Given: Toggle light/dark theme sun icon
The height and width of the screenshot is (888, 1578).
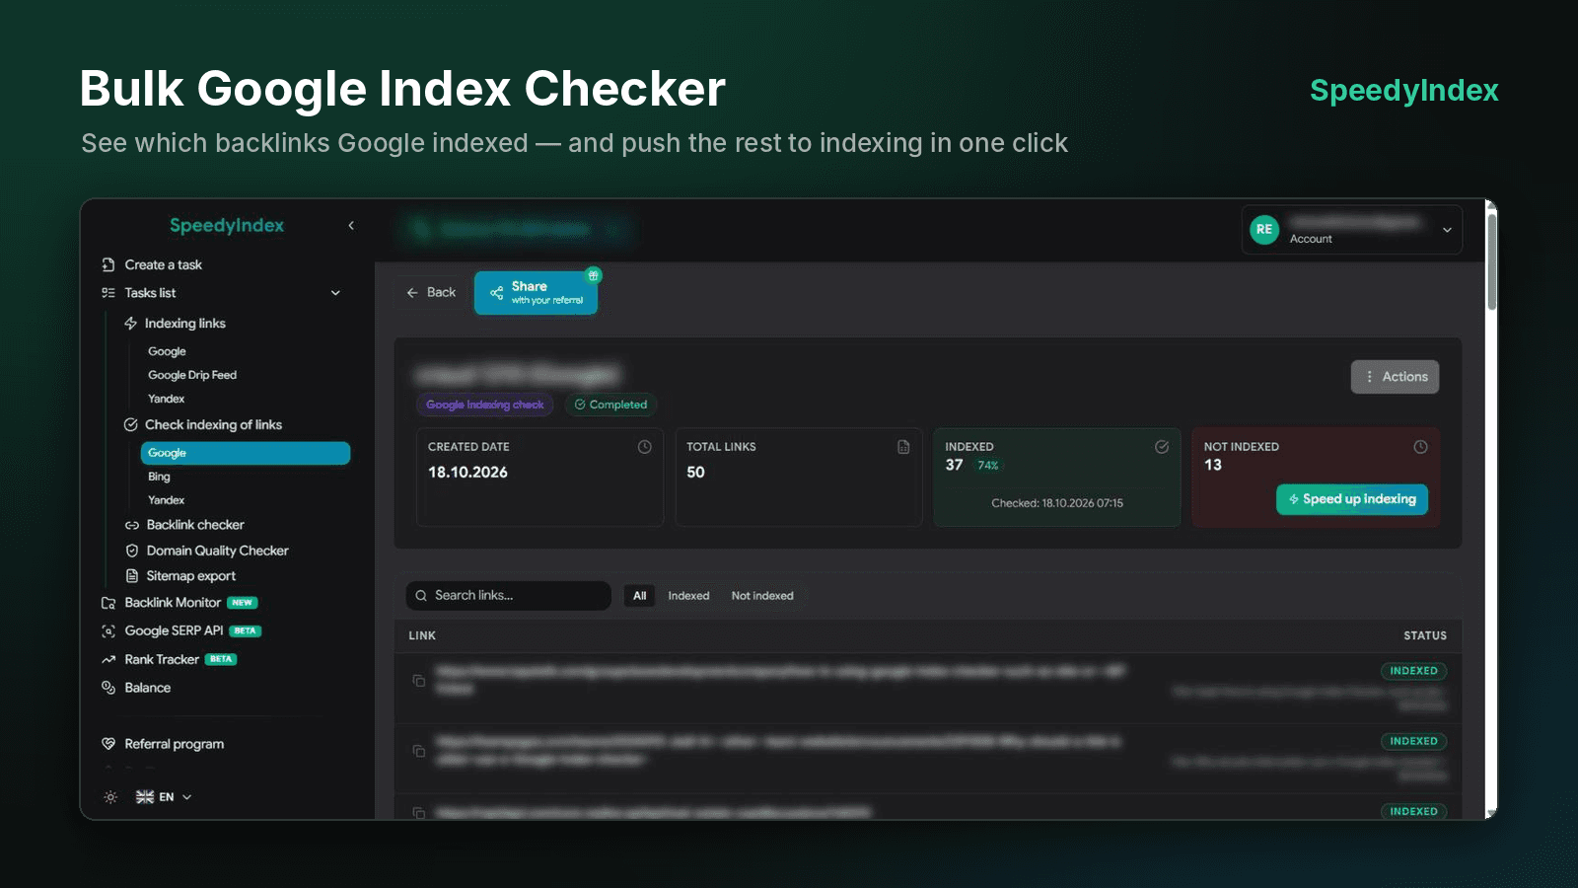Looking at the screenshot, I should click(110, 797).
